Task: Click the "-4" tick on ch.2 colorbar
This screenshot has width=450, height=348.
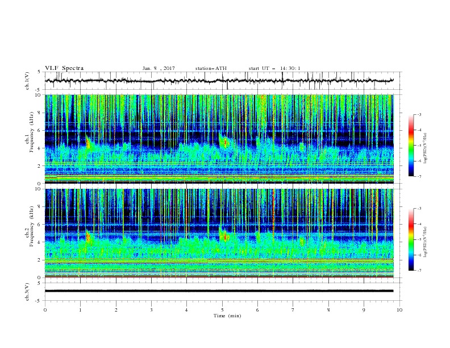Action: 419,224
